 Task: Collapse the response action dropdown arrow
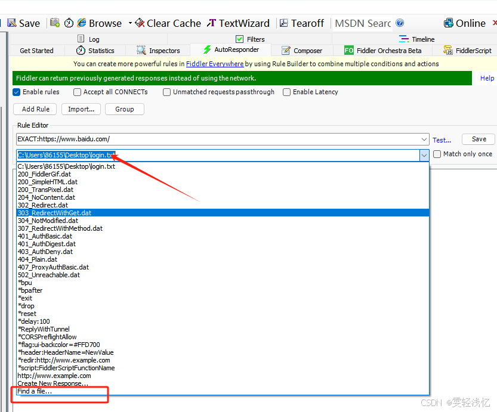pos(424,156)
